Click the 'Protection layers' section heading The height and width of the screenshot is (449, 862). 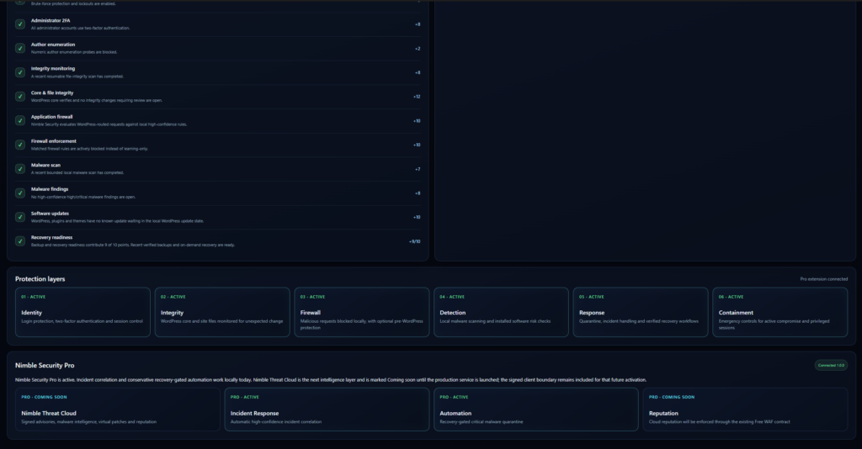coord(40,279)
